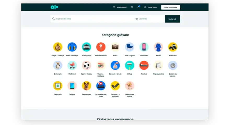Click the Ogłoszenia promowane heading
The image size is (230, 125).
[x=115, y=119]
